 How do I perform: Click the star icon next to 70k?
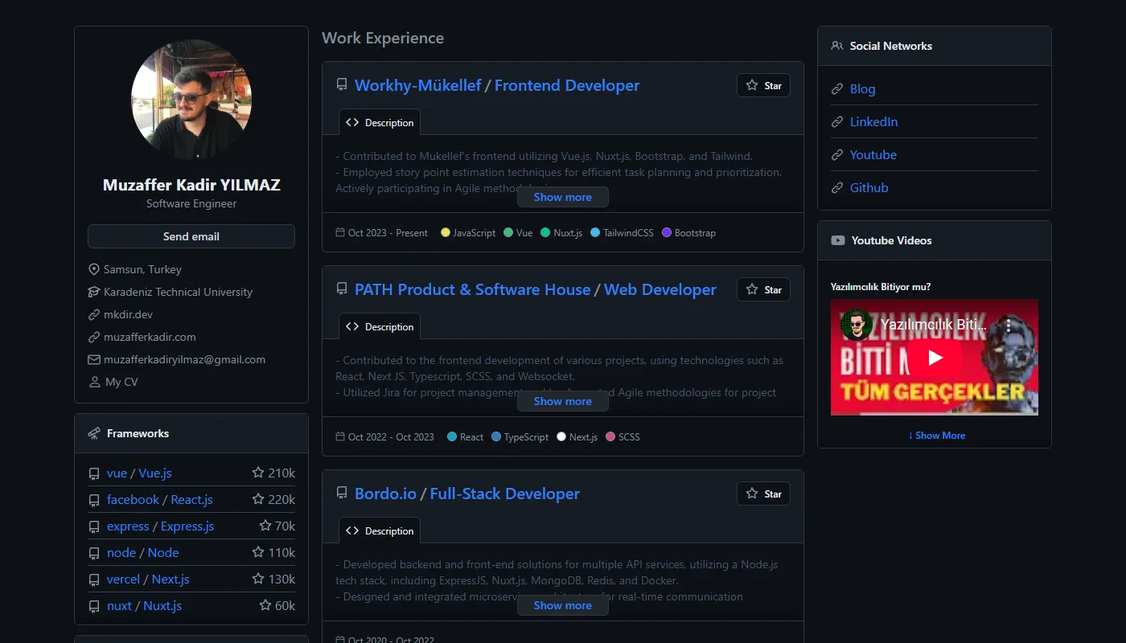(265, 526)
